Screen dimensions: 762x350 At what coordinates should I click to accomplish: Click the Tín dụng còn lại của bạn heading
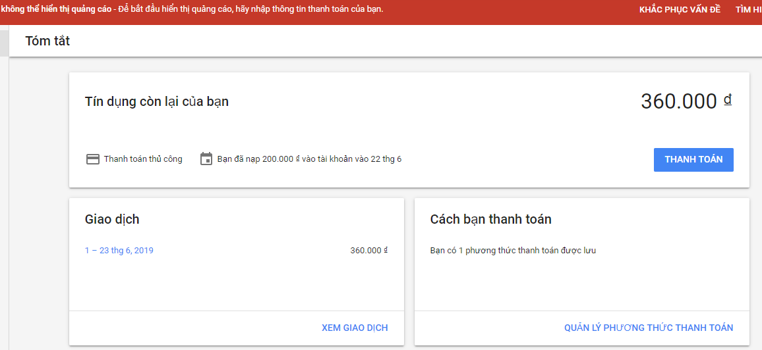tap(156, 102)
